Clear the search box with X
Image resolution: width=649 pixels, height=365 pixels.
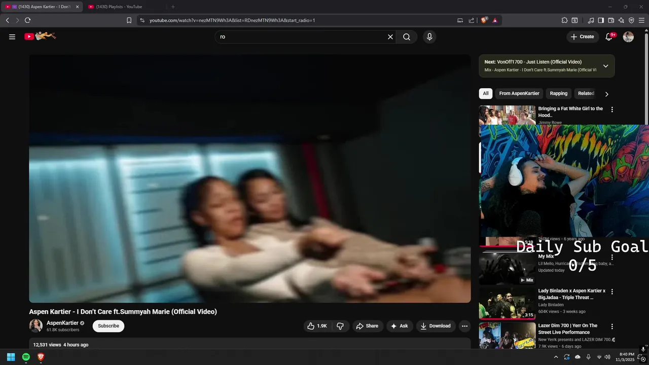(390, 36)
